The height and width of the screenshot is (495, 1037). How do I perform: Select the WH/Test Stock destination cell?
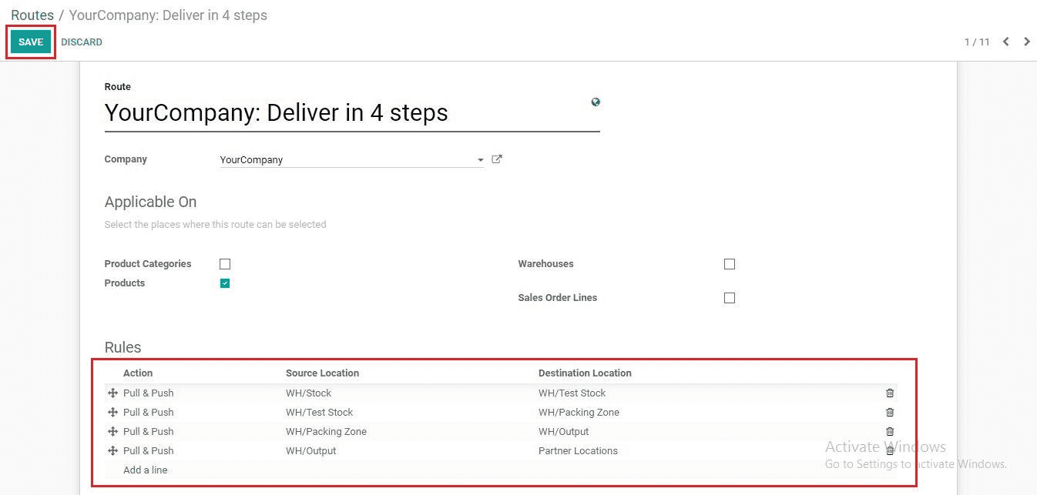572,393
